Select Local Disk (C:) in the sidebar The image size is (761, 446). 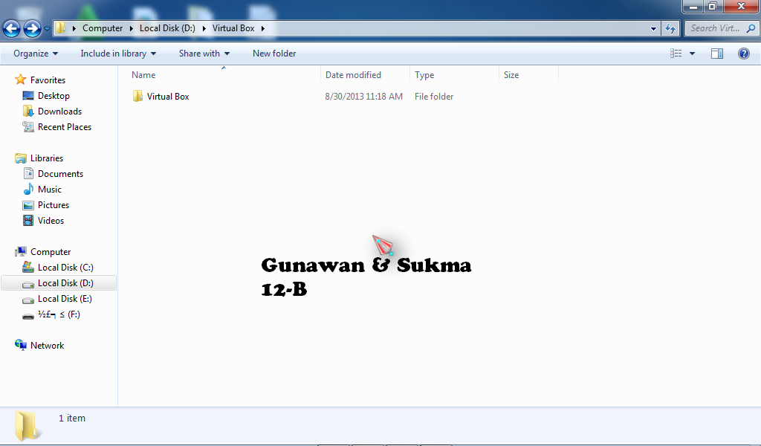[63, 267]
